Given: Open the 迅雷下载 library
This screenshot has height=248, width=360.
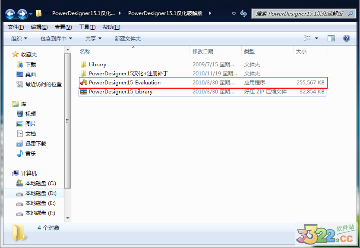Looking at the screenshot, I should point(36,143).
